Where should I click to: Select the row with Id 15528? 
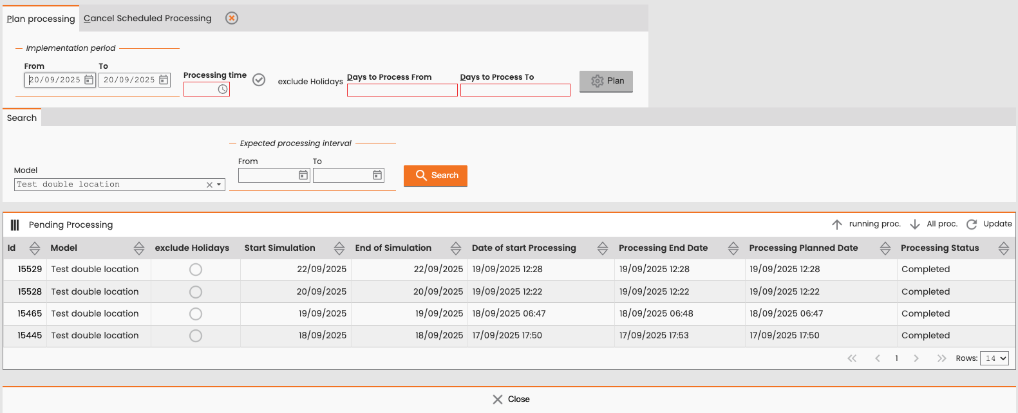(509, 292)
